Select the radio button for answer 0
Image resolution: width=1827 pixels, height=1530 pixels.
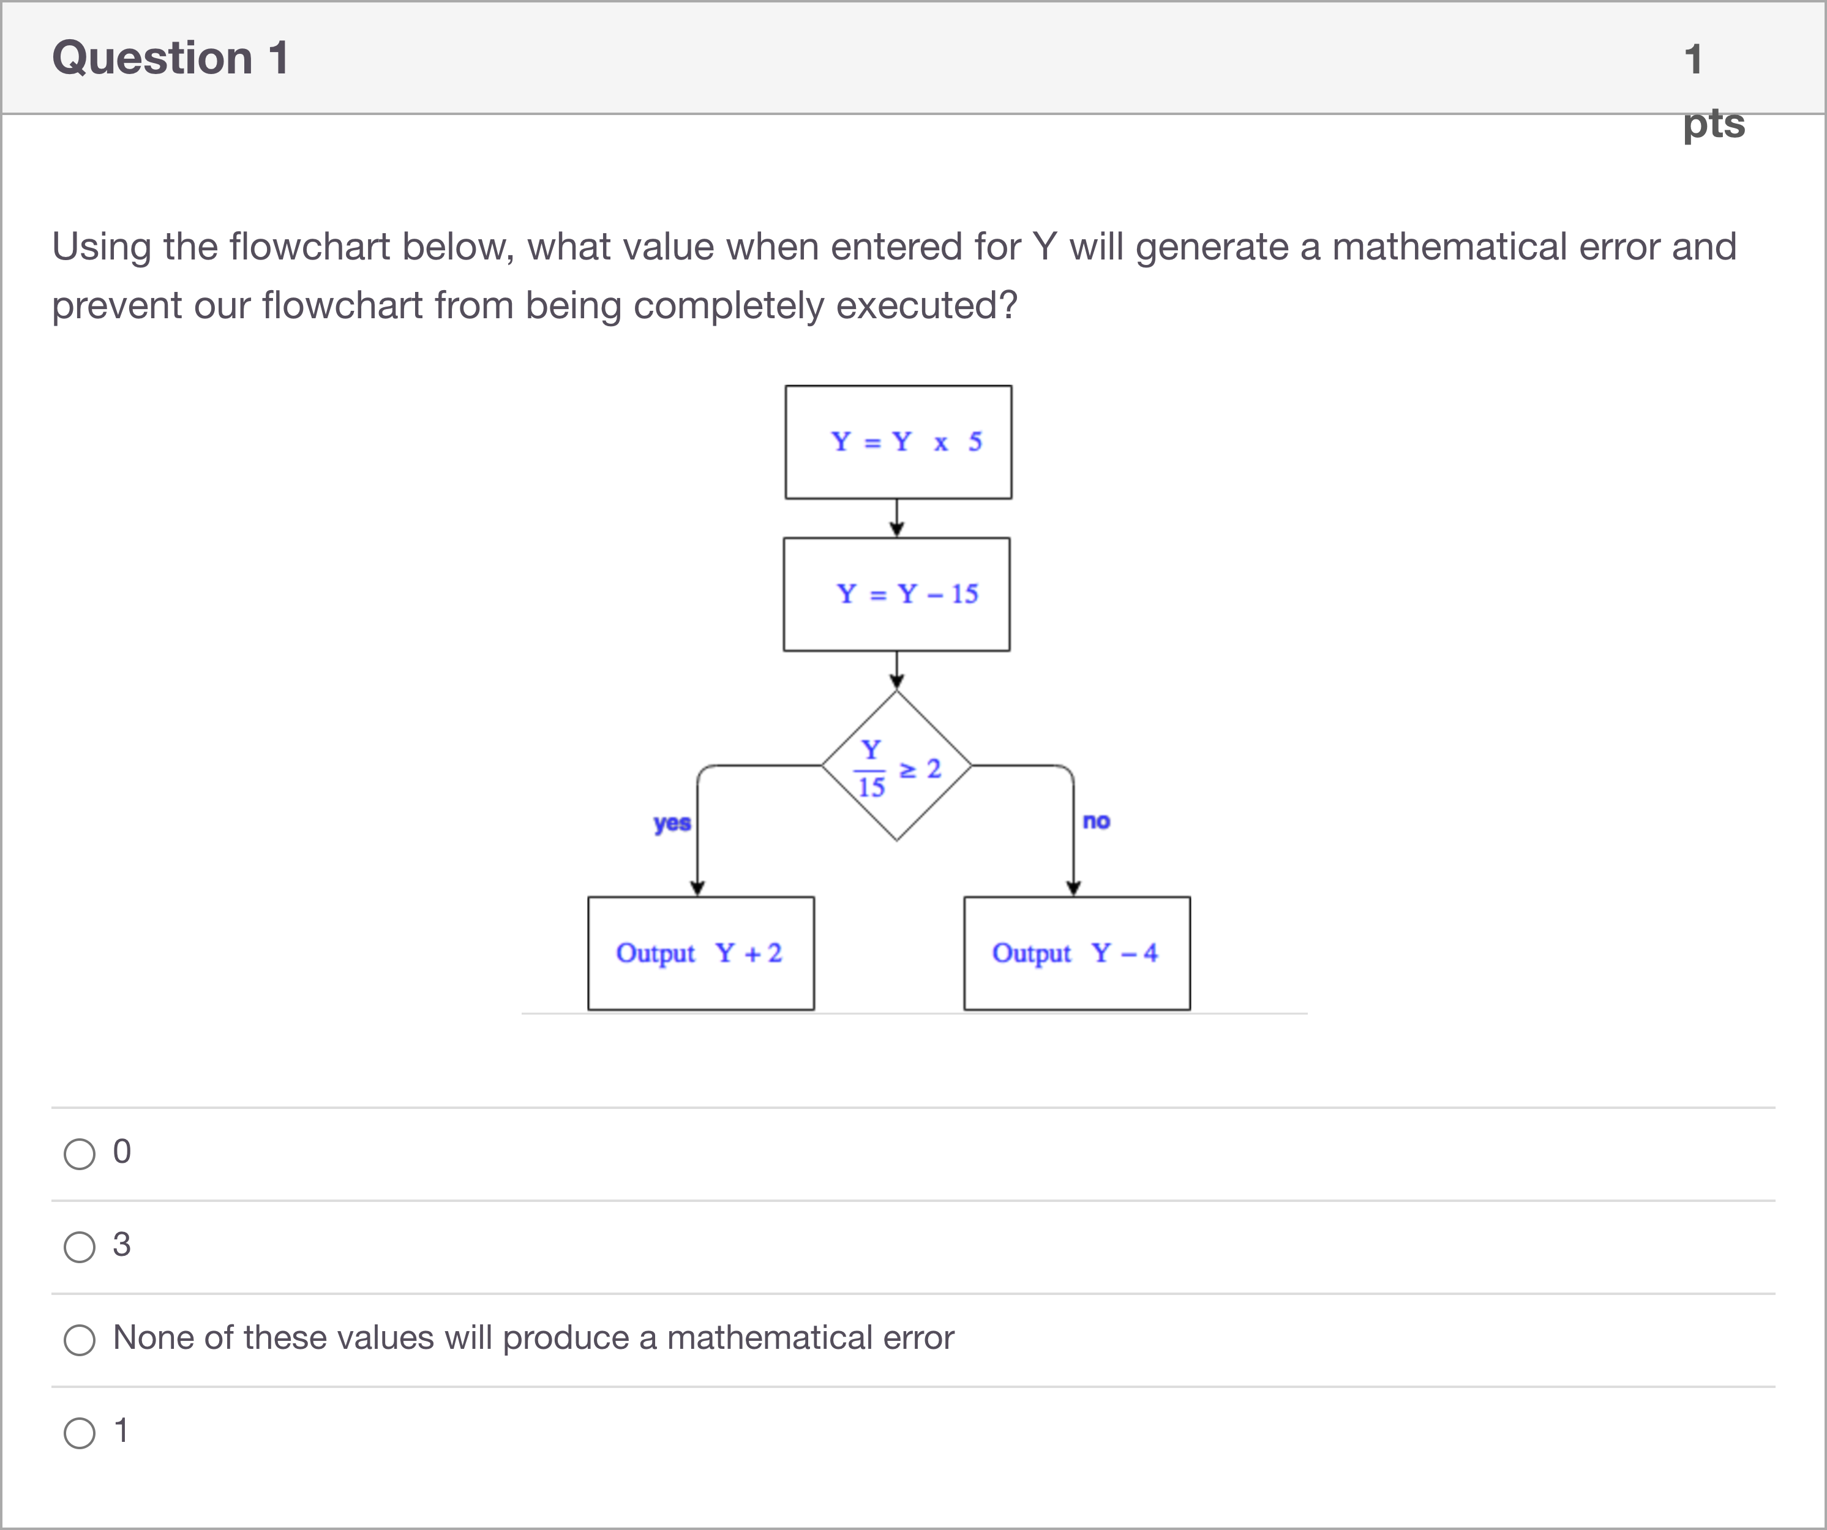pyautogui.click(x=79, y=1154)
